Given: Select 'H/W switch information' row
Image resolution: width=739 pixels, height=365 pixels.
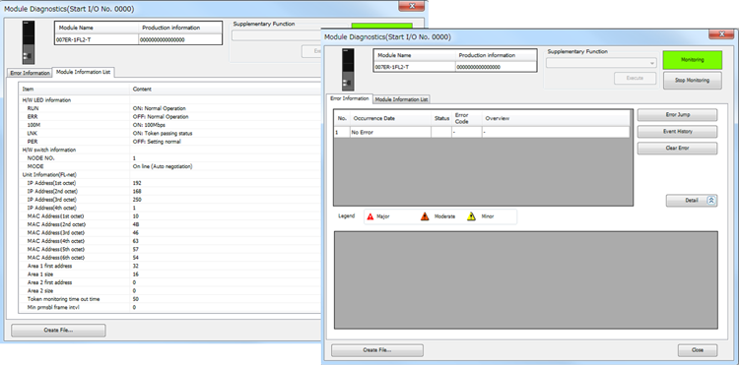Looking at the screenshot, I should (169, 150).
